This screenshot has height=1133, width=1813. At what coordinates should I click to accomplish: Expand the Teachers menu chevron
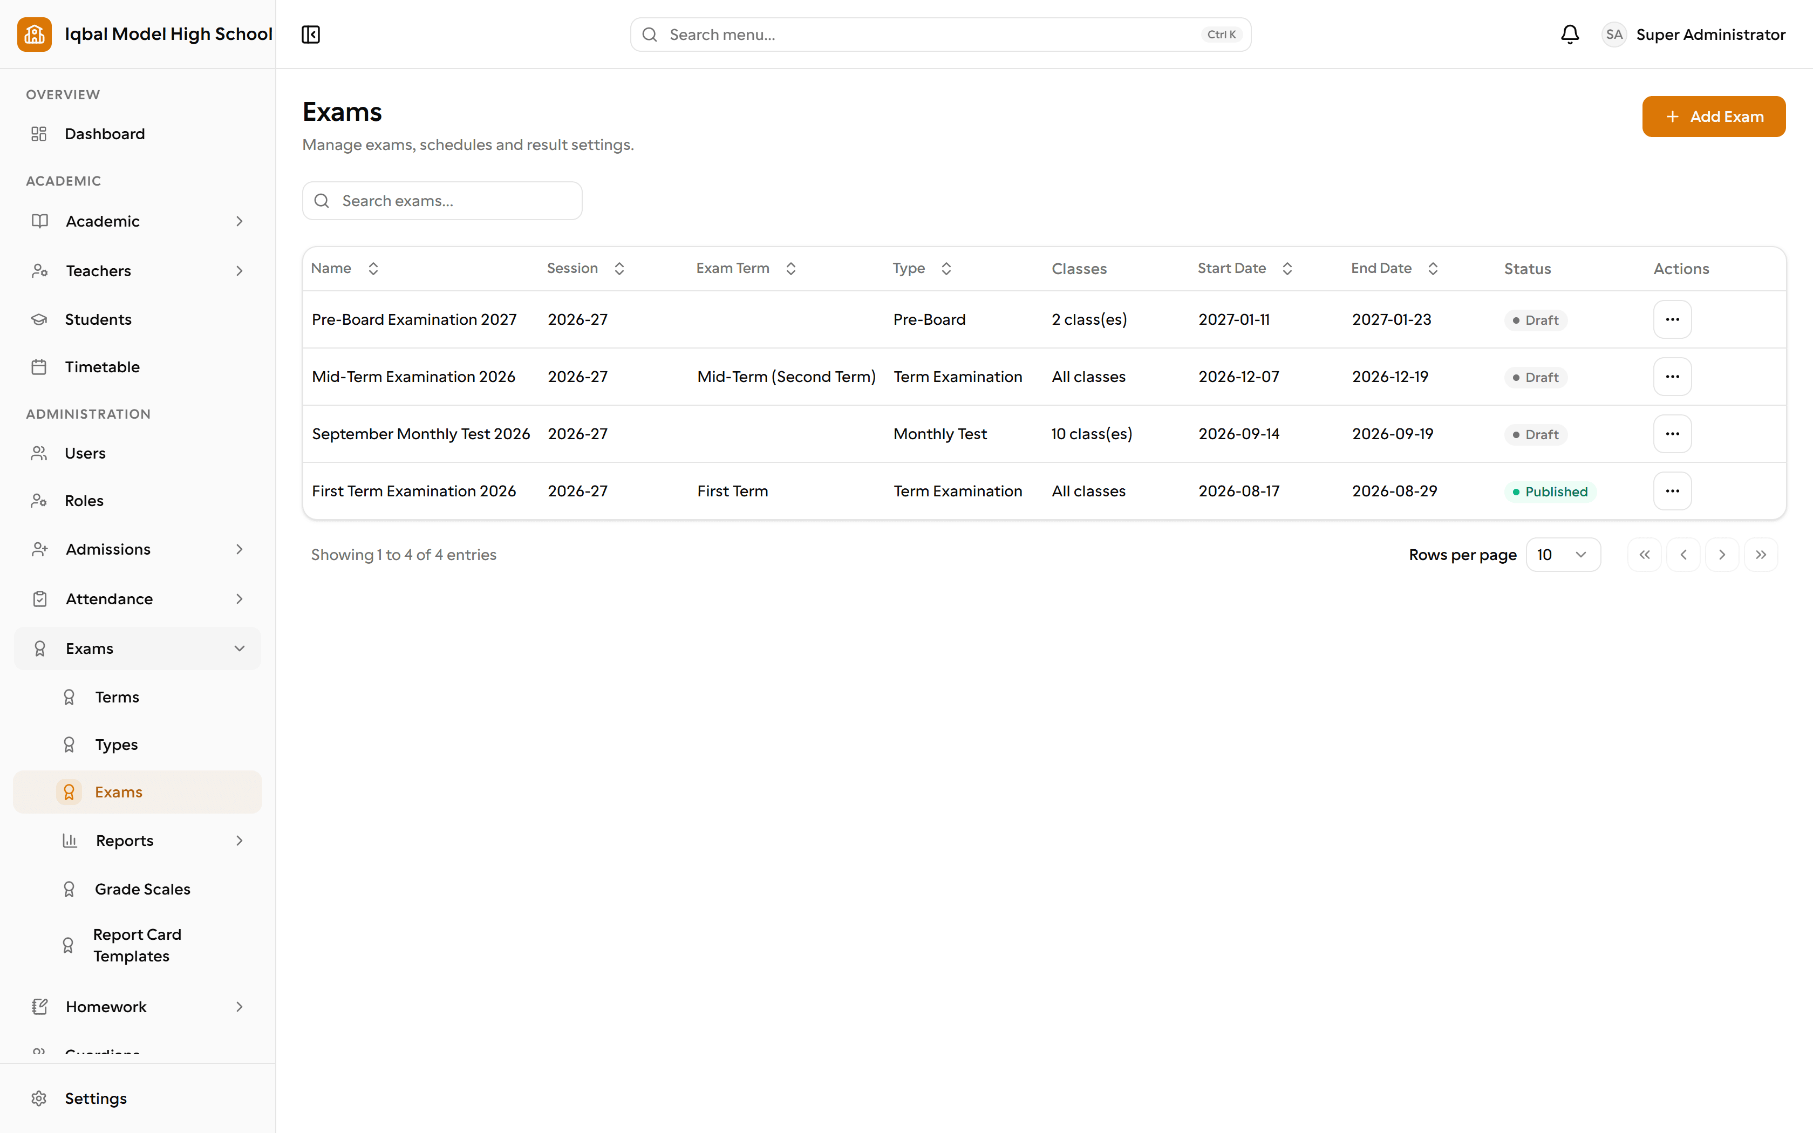pos(240,270)
